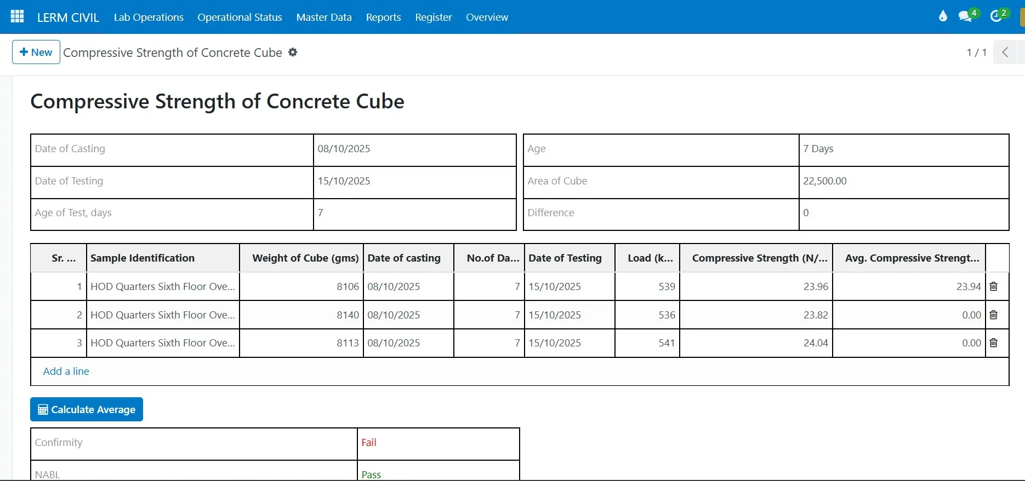This screenshot has height=481, width=1025.
Task: Sort by Sample Identification column header
Action: click(163, 258)
